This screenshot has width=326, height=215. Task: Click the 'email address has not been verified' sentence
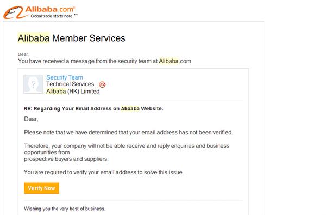[128, 132]
